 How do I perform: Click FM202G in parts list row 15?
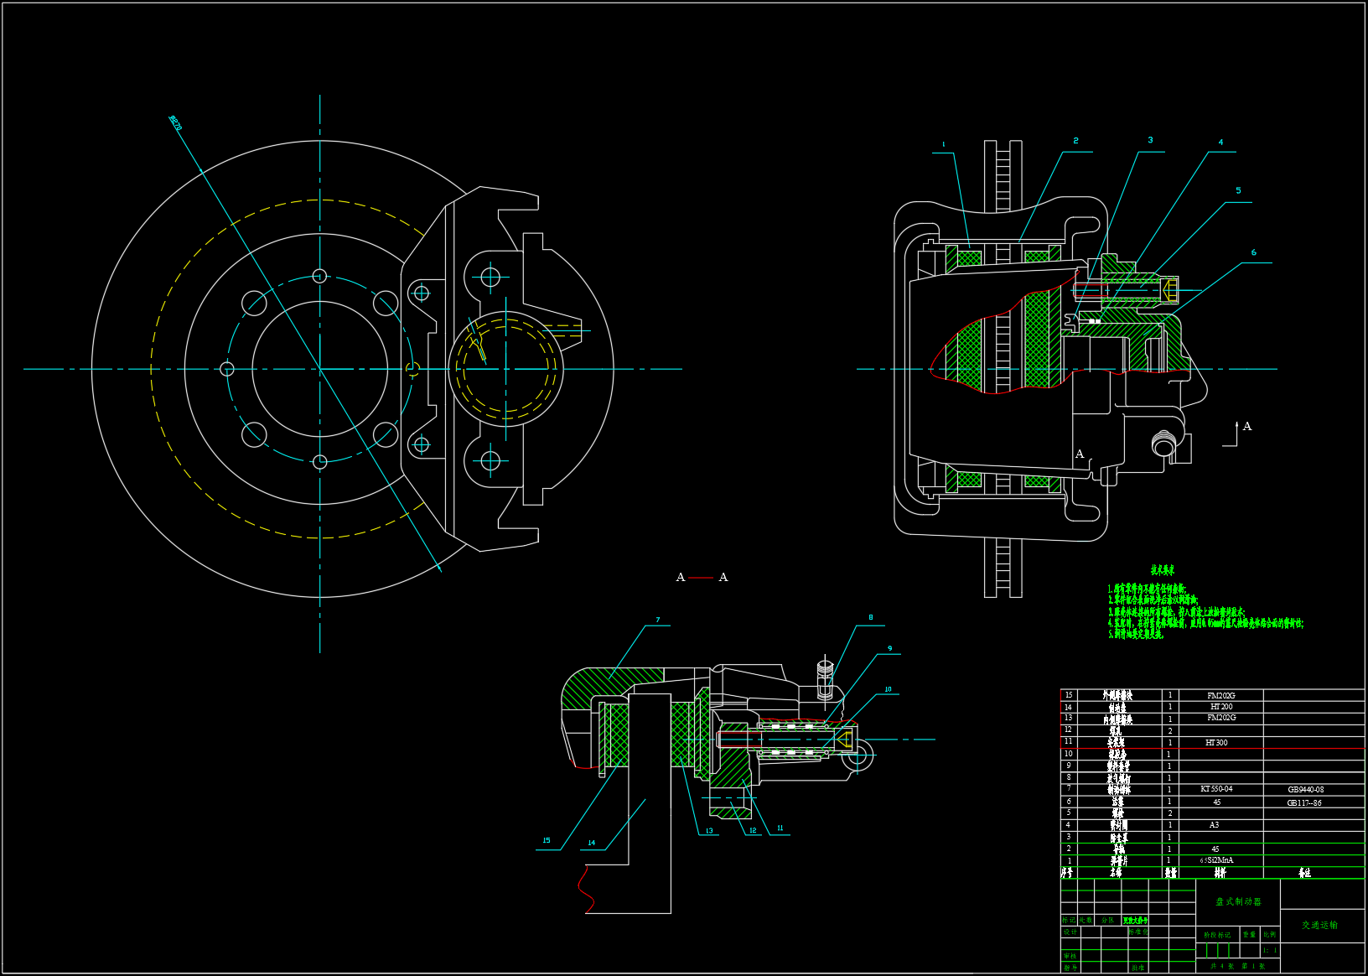(x=1221, y=696)
